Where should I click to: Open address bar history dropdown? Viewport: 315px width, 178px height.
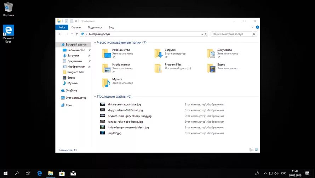[202, 34]
